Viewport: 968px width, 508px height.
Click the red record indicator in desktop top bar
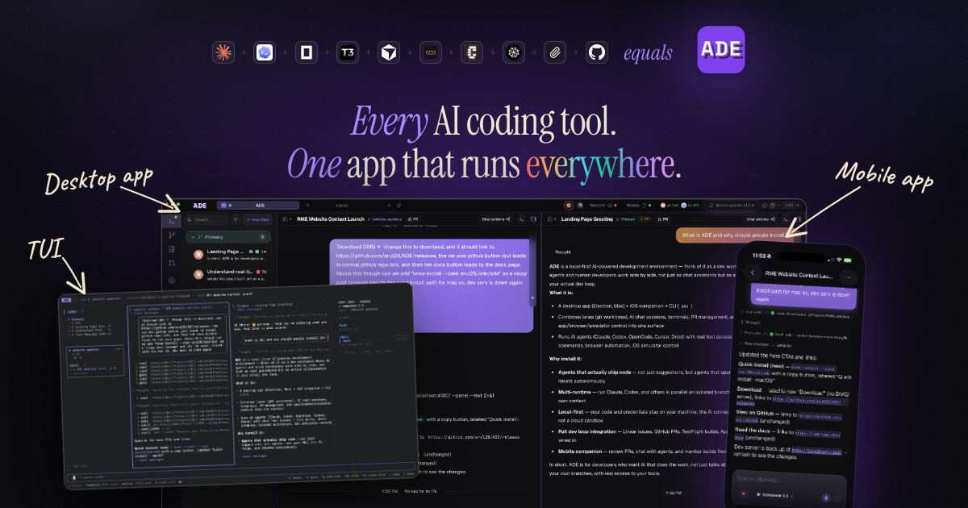(569, 206)
